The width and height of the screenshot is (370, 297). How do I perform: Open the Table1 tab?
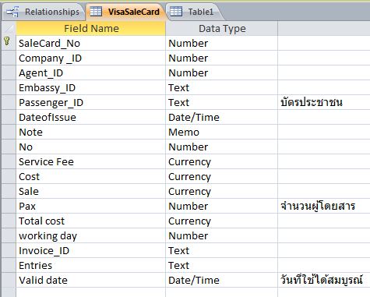click(193, 12)
